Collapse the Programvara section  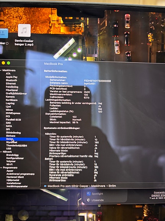2,168
